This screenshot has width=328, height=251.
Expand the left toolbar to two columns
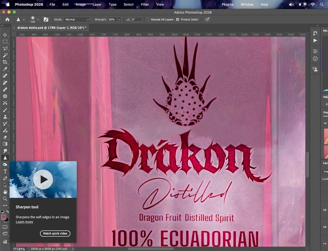tap(2, 26)
